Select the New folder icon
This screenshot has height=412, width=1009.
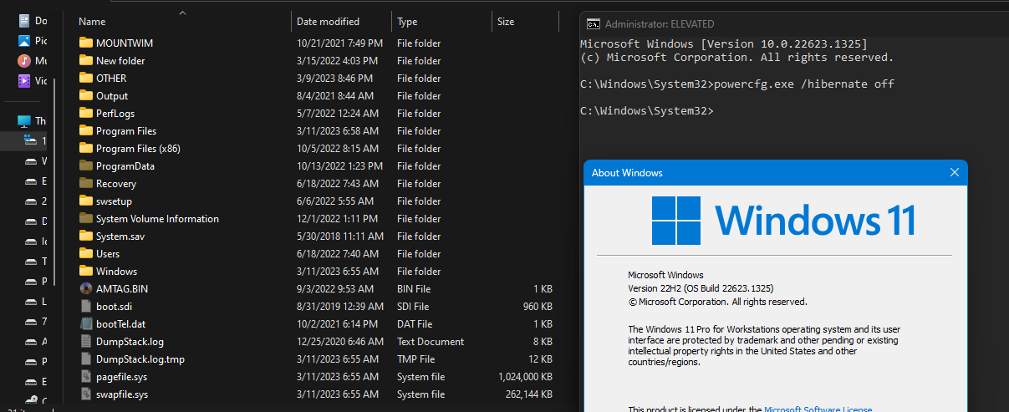coord(85,60)
